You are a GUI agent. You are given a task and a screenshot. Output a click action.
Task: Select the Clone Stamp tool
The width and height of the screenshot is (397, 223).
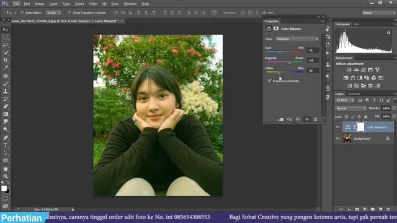[6, 91]
